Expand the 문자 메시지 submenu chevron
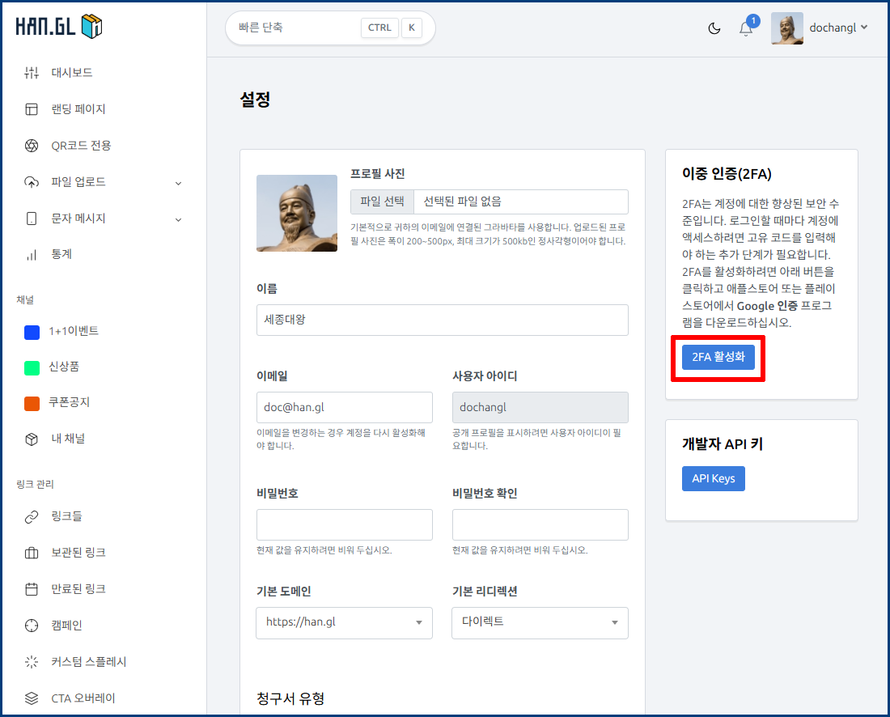The width and height of the screenshot is (890, 717). pyautogui.click(x=178, y=219)
